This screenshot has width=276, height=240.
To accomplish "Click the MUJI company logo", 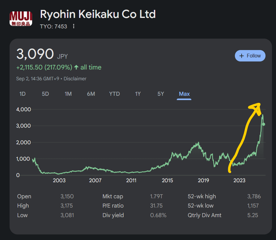I will (x=21, y=19).
